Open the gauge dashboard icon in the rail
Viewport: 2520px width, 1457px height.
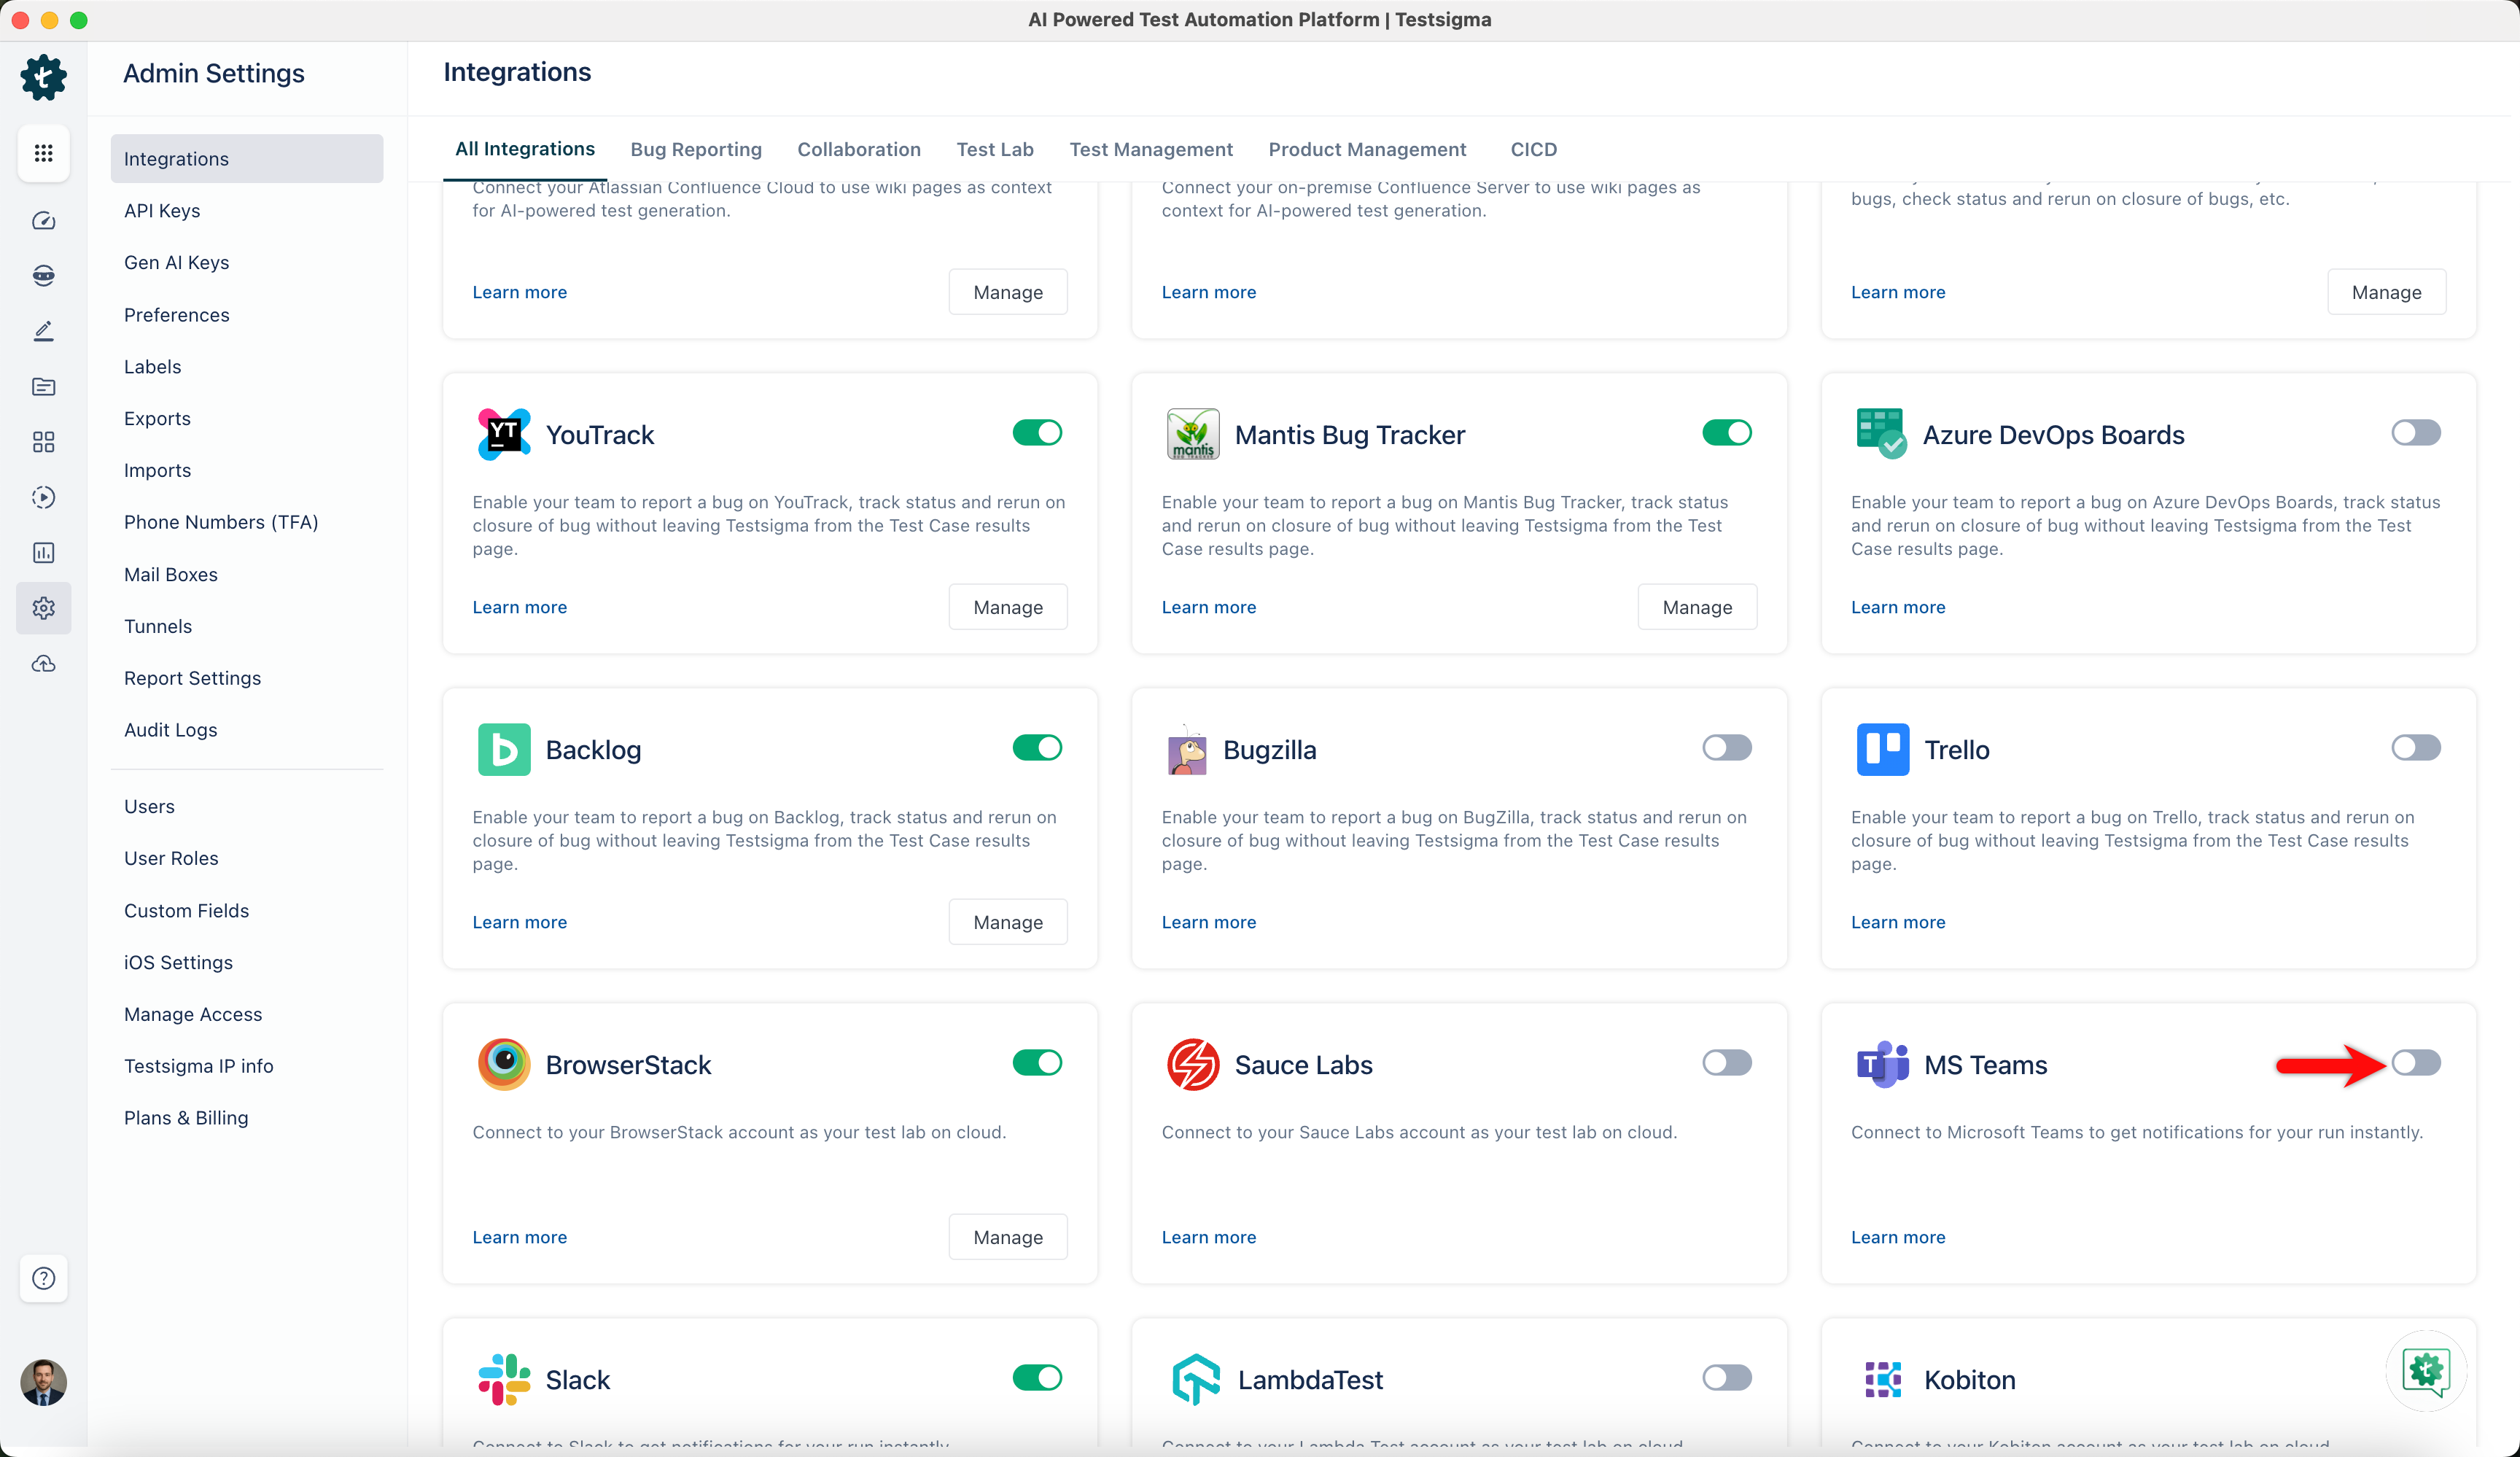[x=43, y=220]
